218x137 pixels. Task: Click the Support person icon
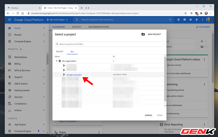coord(10,77)
